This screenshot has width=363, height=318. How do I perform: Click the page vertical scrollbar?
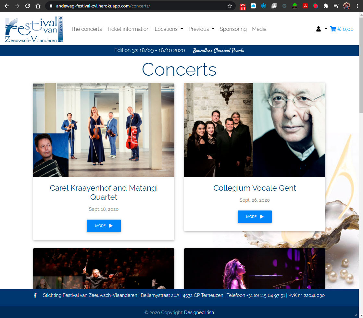pos(361,65)
